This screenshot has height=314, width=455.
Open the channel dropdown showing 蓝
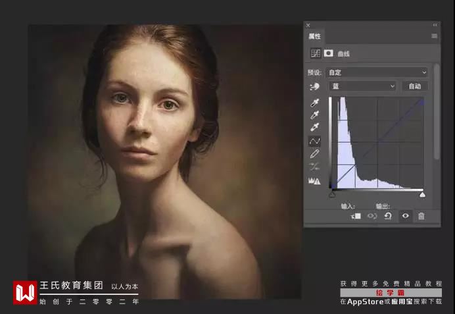click(x=362, y=86)
